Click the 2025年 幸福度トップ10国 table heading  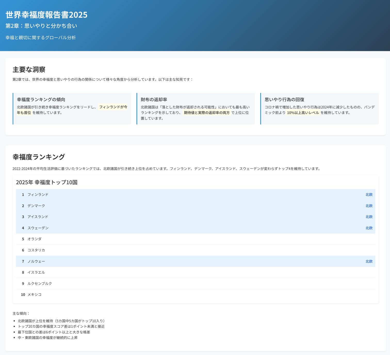click(x=47, y=182)
